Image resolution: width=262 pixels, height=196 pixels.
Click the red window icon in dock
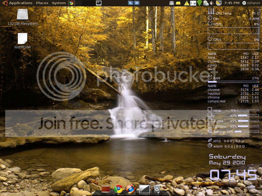[x=106, y=189]
